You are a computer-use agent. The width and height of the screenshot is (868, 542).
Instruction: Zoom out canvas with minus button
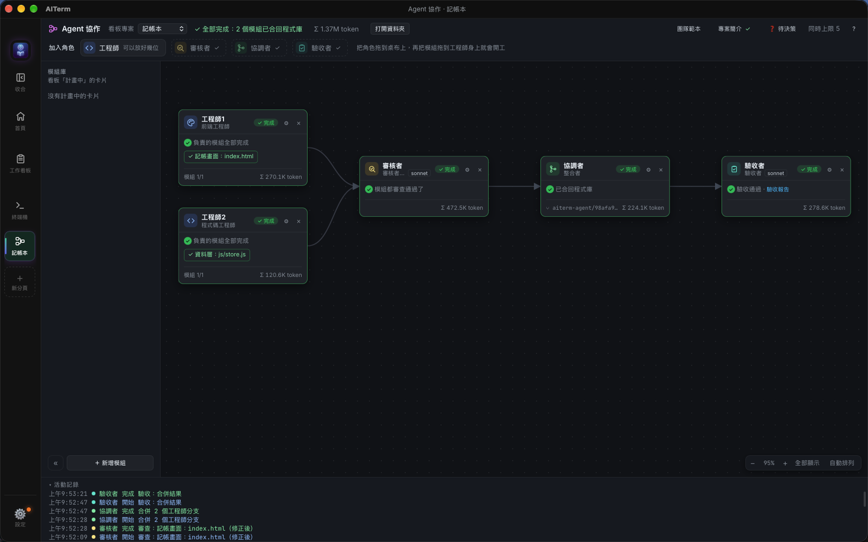[753, 463]
